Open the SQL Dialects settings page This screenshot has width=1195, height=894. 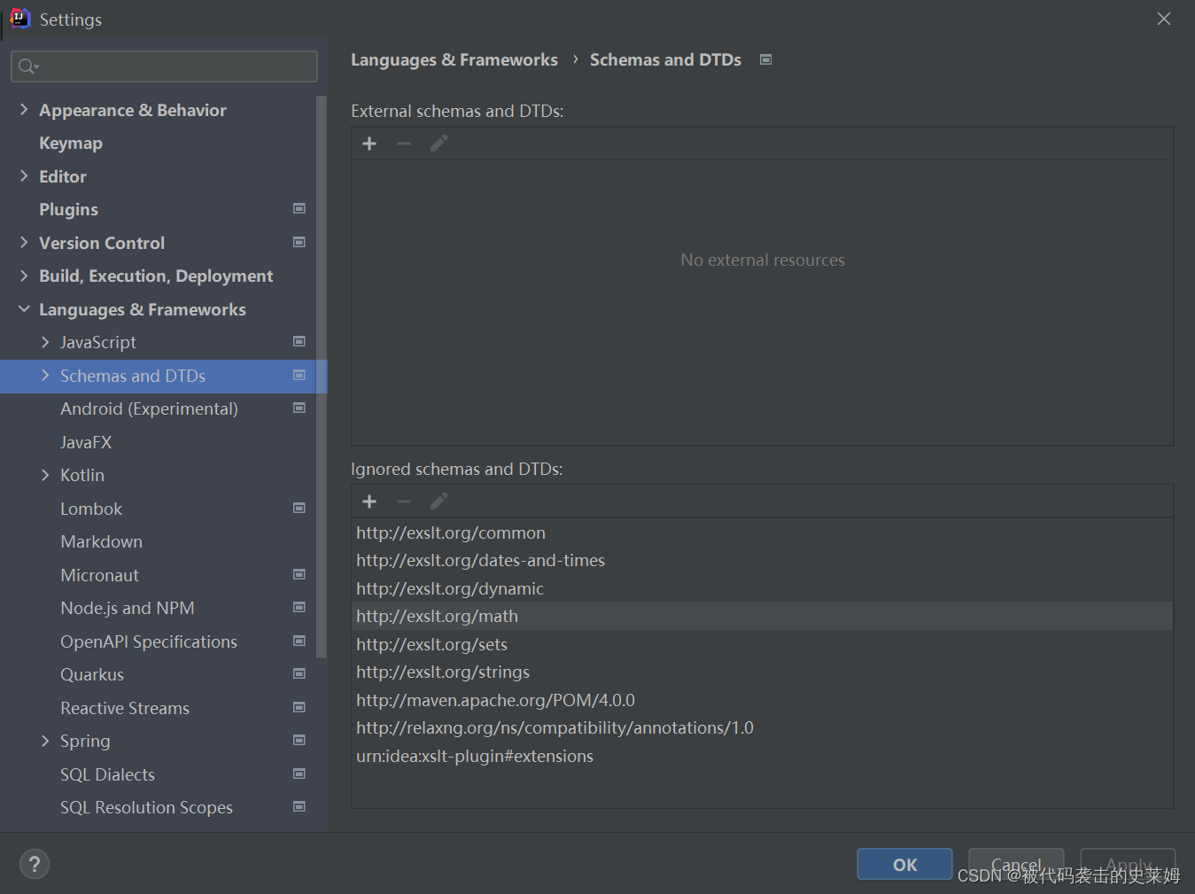[107, 774]
